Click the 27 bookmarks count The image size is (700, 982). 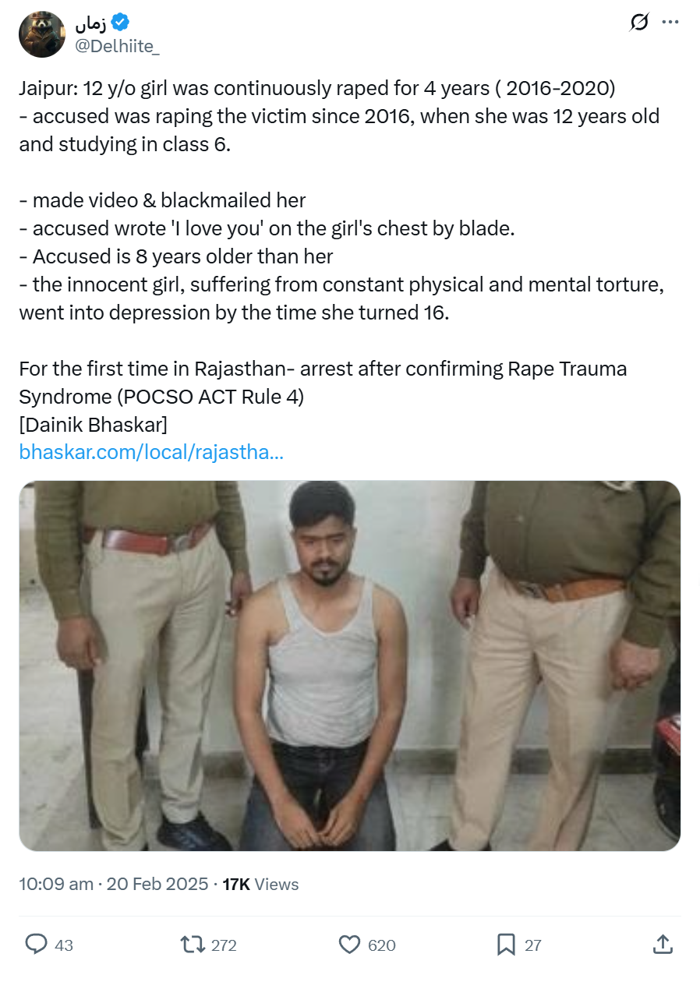click(x=532, y=945)
